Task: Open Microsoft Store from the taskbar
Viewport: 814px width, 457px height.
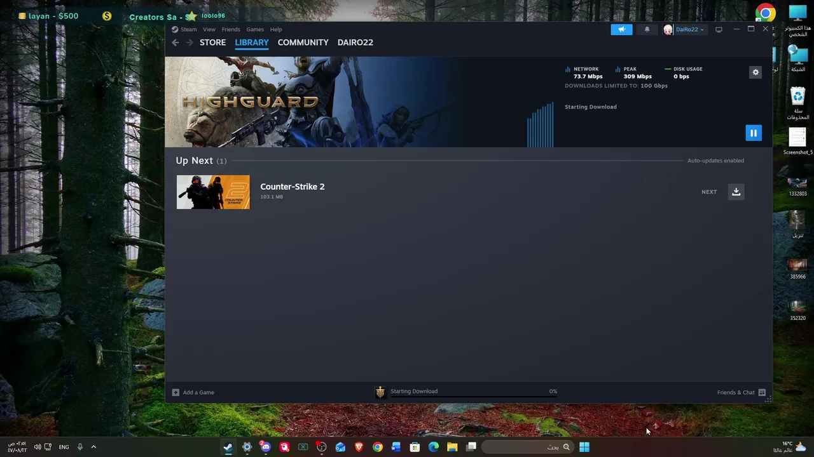Action: 415,447
